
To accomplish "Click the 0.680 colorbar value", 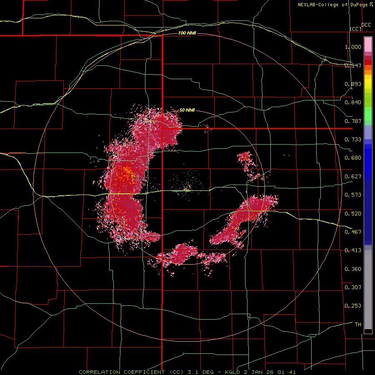I will pyautogui.click(x=353, y=158).
